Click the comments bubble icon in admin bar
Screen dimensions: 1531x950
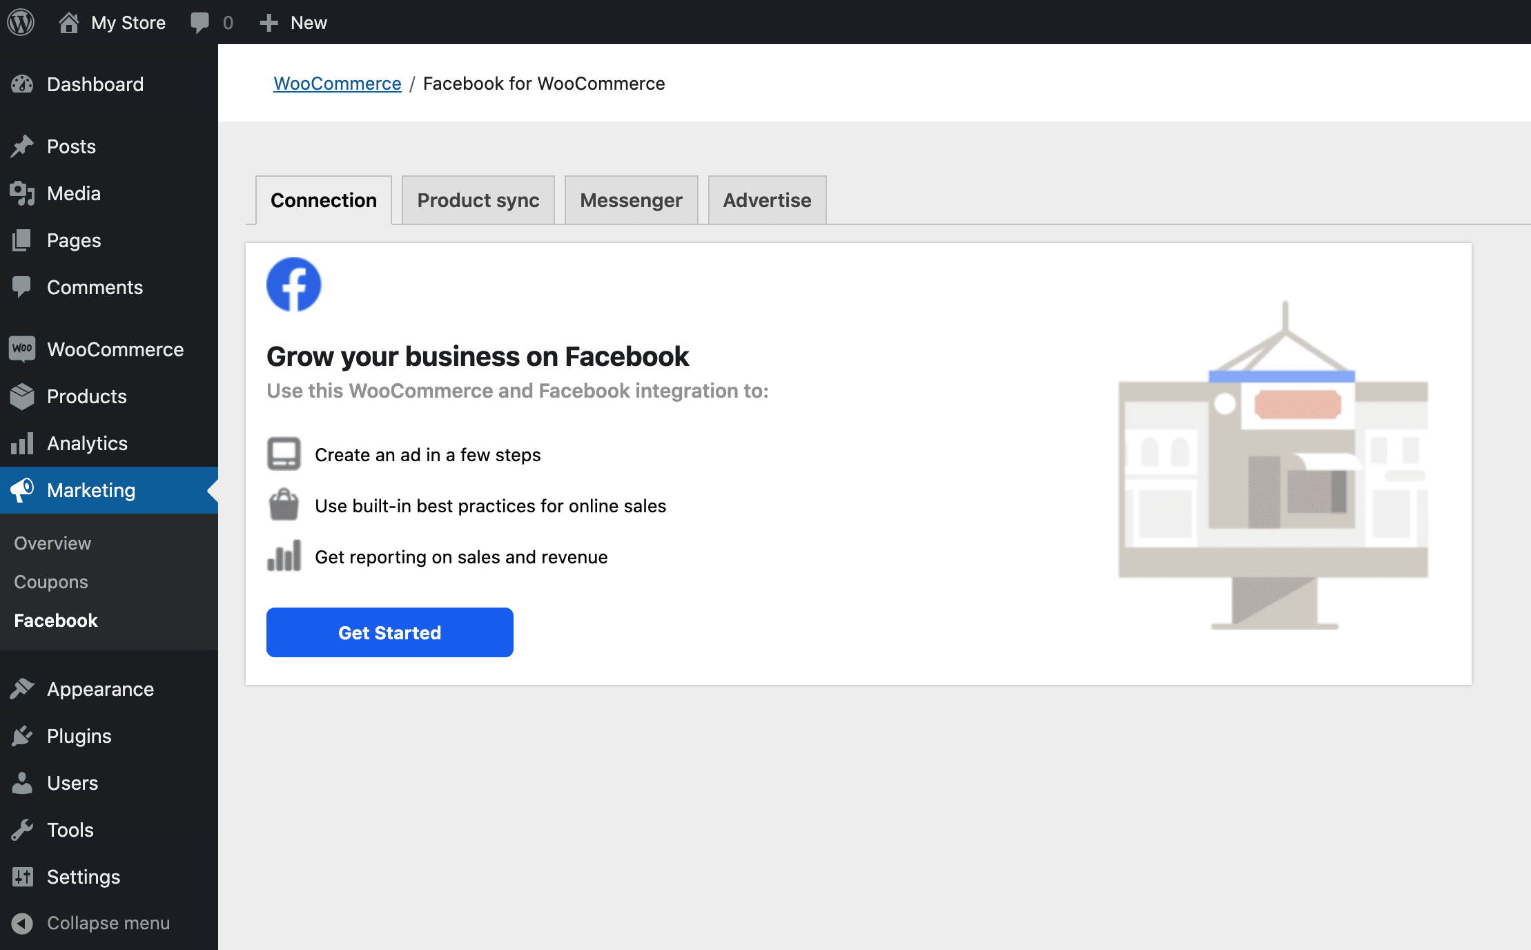(x=199, y=23)
